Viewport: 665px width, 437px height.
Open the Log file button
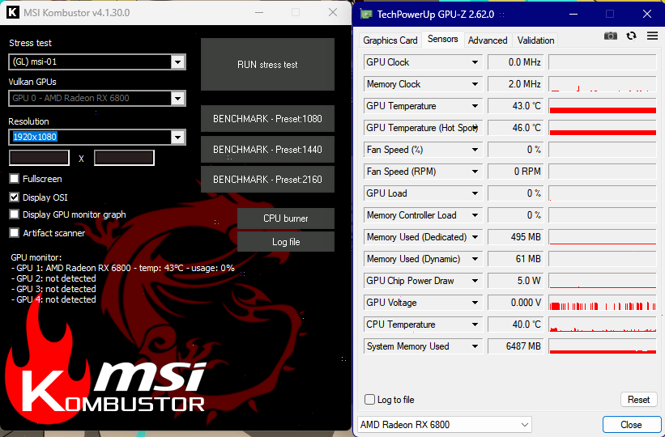(286, 242)
